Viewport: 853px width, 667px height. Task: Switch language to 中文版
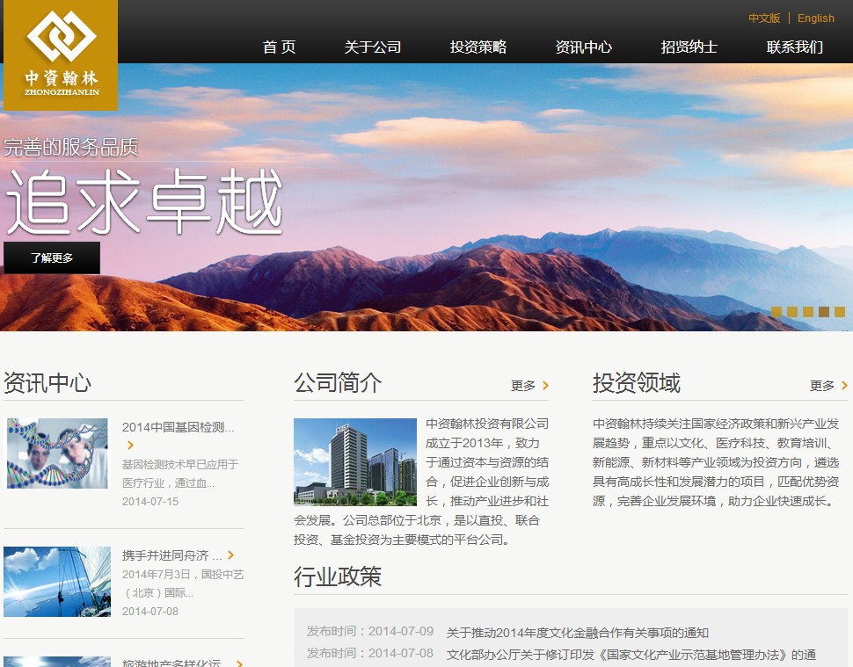tap(764, 18)
